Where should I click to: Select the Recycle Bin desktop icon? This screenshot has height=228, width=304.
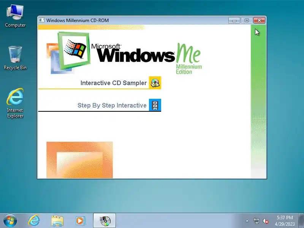[x=15, y=58]
